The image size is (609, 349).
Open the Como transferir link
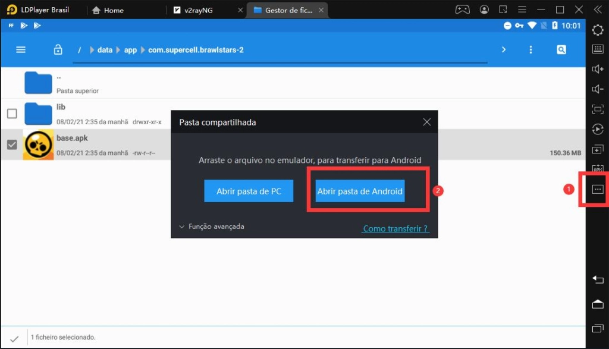395,228
